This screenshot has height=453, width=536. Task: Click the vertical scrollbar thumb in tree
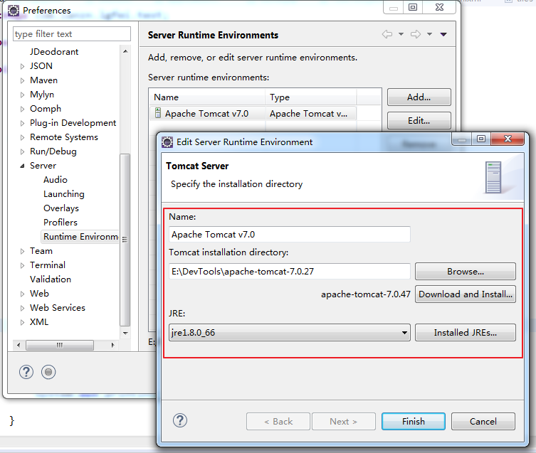pos(125,240)
